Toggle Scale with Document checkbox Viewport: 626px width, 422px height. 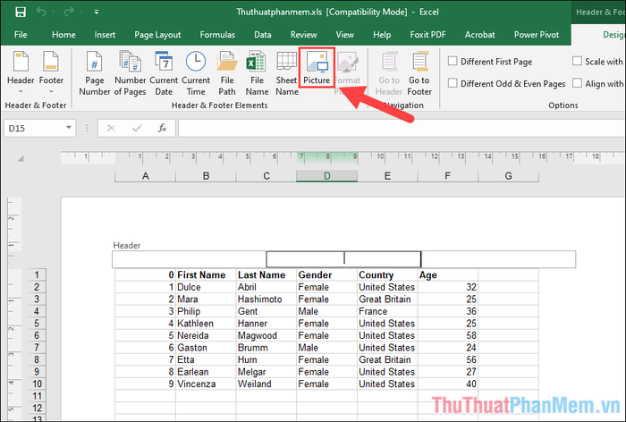click(x=578, y=62)
